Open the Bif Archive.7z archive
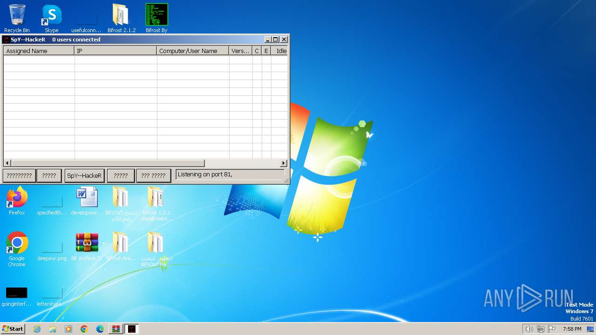Image resolution: width=596 pixels, height=335 pixels. [x=87, y=247]
